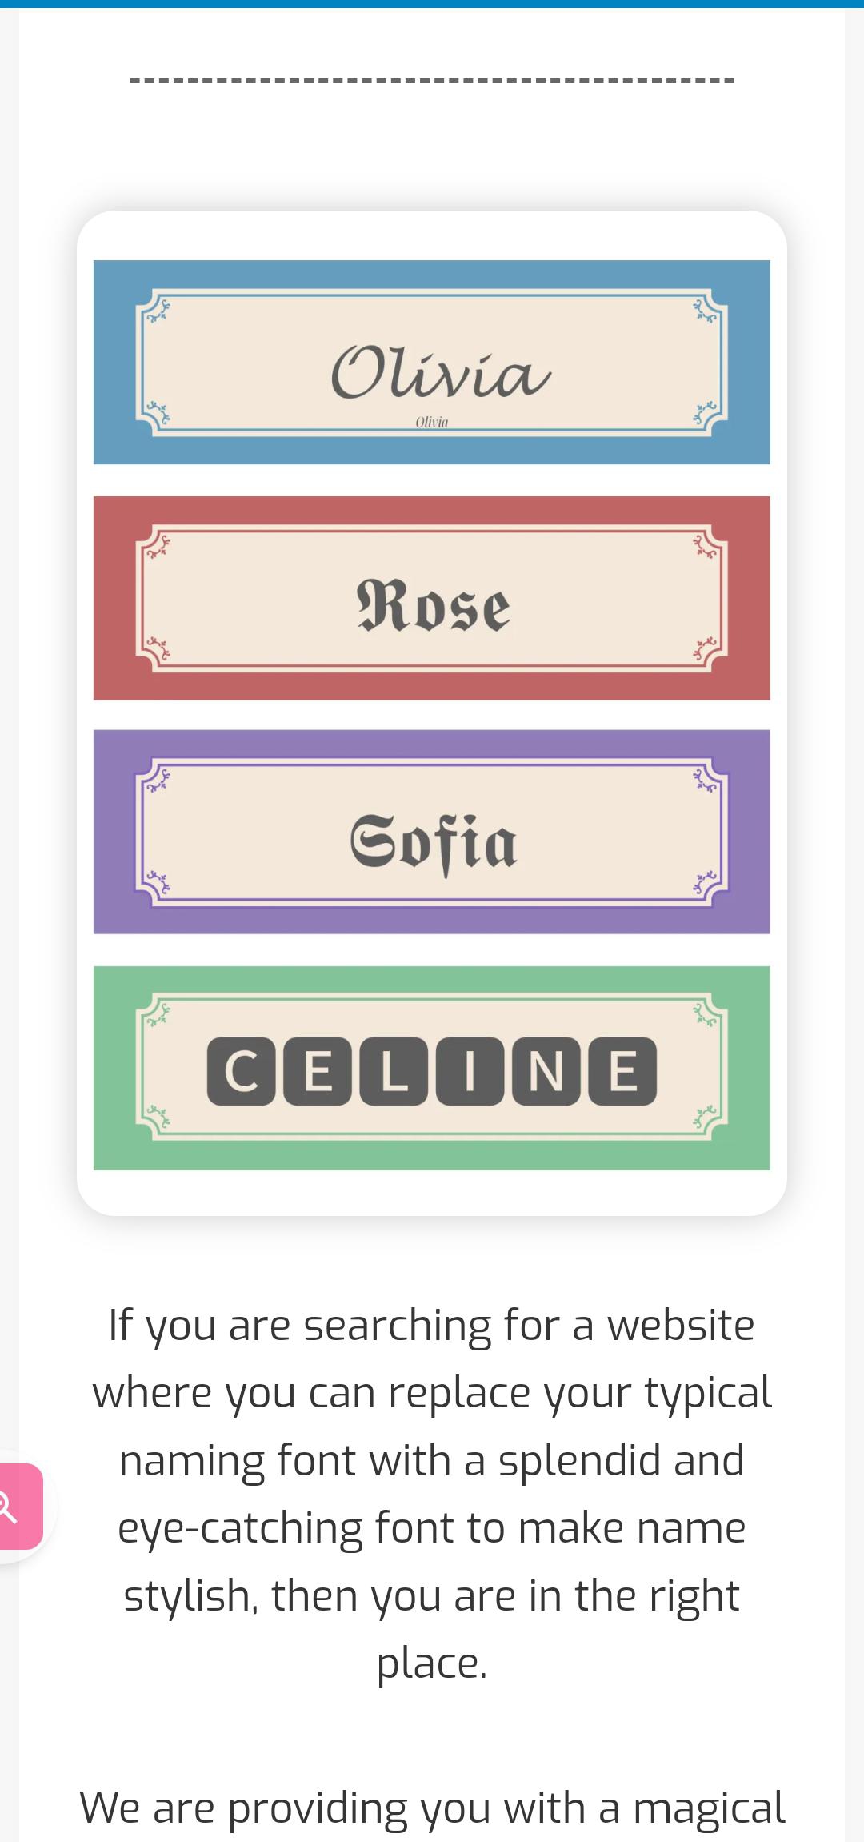Screen dimensions: 864x1842
Task: Click the letter C tile in CELINE
Action: [x=241, y=1071]
